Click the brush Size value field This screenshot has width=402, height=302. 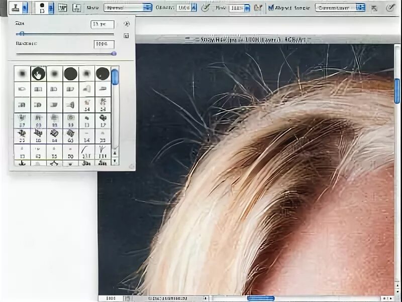click(103, 24)
